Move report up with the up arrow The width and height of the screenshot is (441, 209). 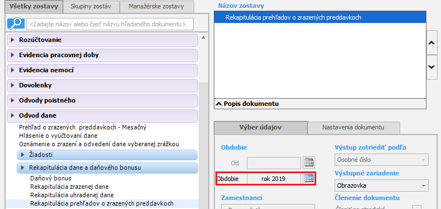pyautogui.click(x=431, y=43)
